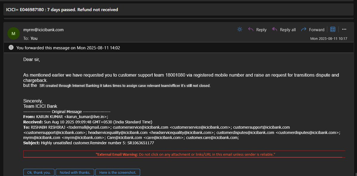Screen dimensions: 357x176
Task: Click the Received timestamp line
Action: [88, 122]
